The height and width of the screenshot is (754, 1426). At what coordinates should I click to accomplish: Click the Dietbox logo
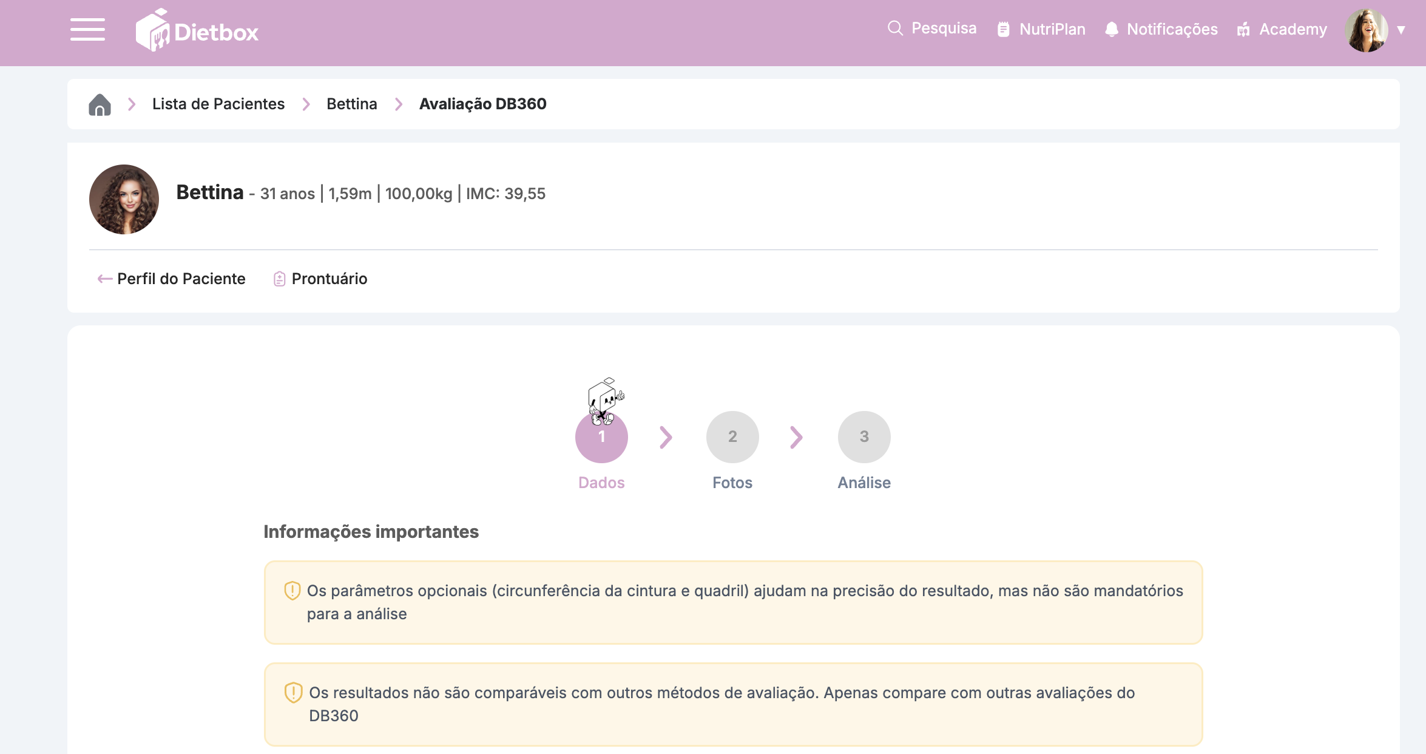pos(197,30)
